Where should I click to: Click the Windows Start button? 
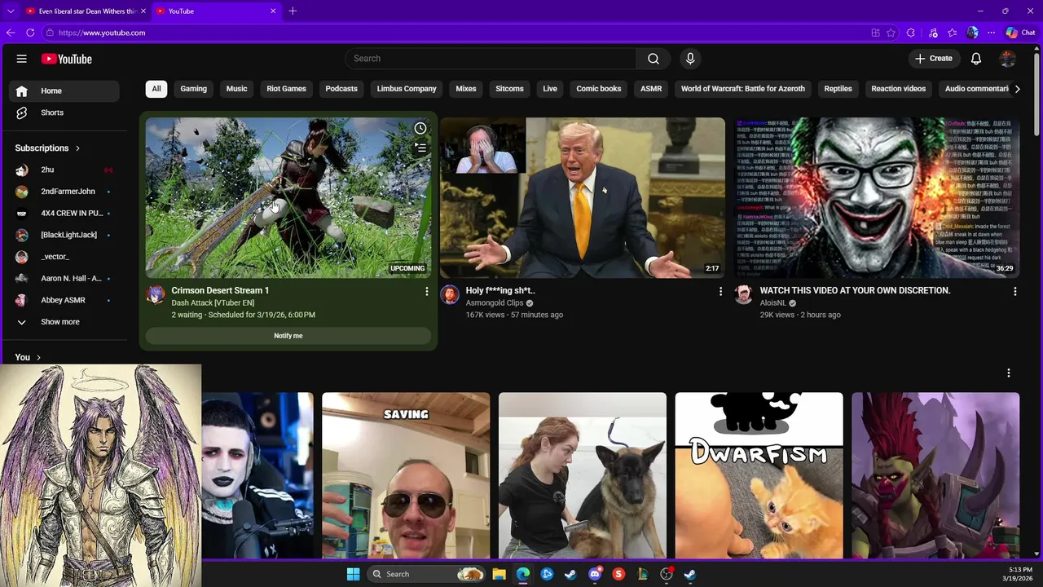click(x=353, y=574)
